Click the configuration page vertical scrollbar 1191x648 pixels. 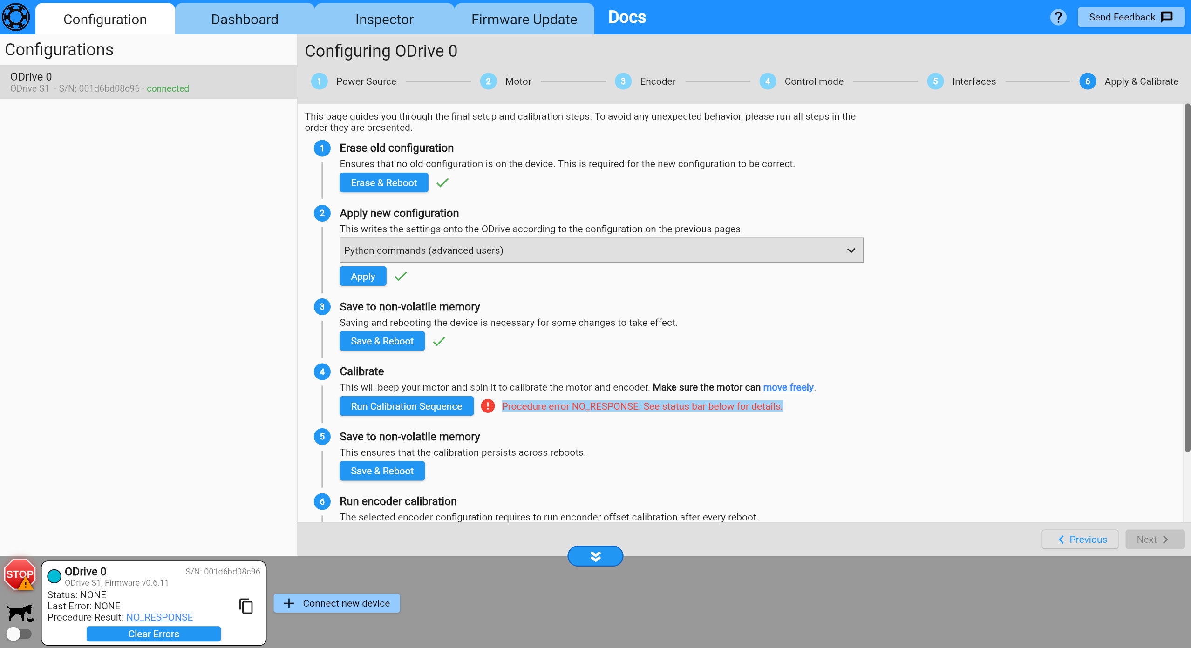point(1187,278)
